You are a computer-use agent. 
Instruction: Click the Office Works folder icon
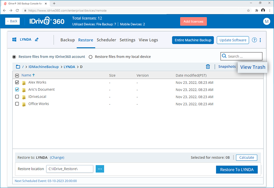[24, 104]
